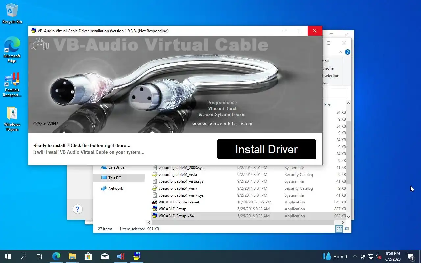Open network status tray icon
Viewport: 421px width, 263px height.
click(371, 257)
